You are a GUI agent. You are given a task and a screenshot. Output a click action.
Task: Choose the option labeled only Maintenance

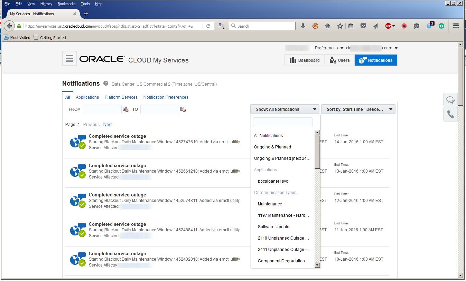click(x=270, y=204)
